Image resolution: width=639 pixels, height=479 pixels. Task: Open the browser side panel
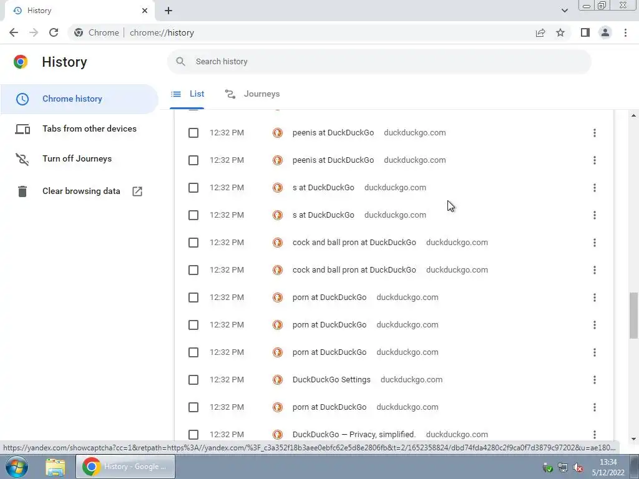tap(585, 32)
